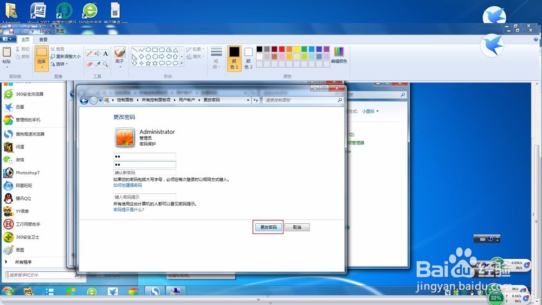
Task: Choose the oval shape
Action: click(148, 50)
